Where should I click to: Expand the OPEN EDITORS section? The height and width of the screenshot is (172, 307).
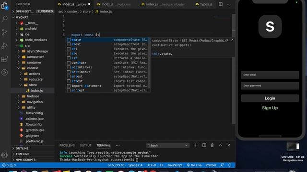pyautogui.click(x=33, y=11)
